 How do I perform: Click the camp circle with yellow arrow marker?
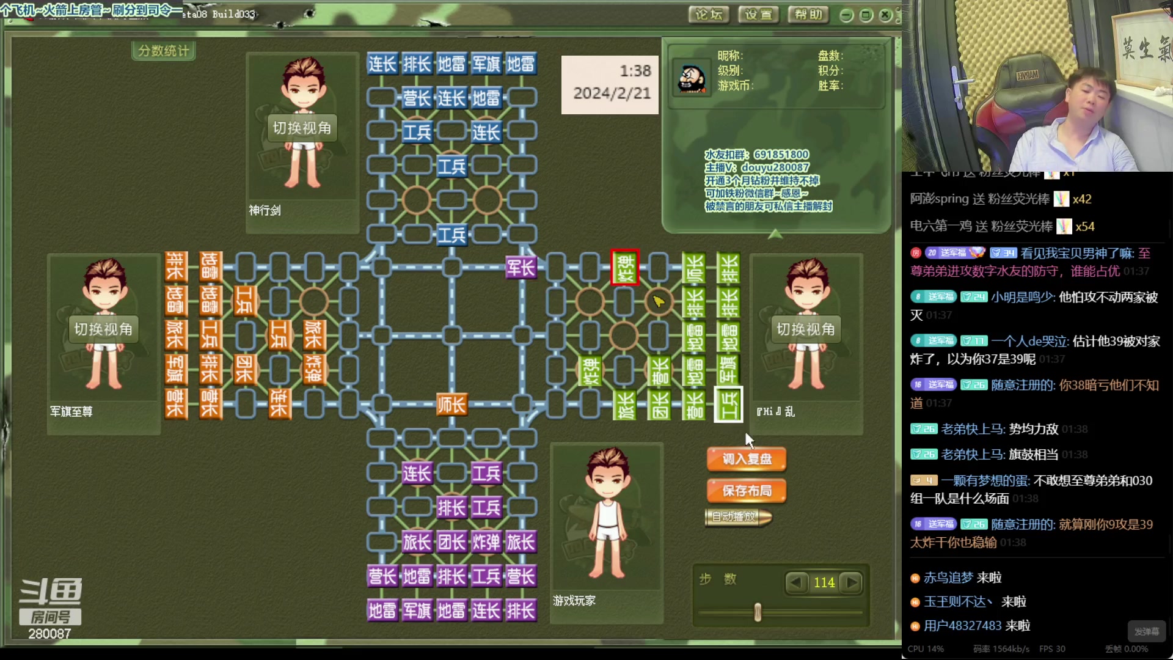click(659, 301)
